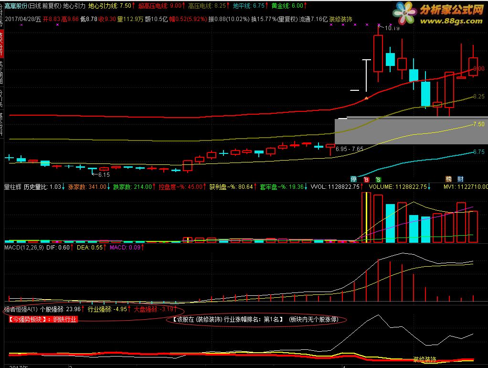Click the gray 6.95-7.65 price zone

(x=411, y=131)
